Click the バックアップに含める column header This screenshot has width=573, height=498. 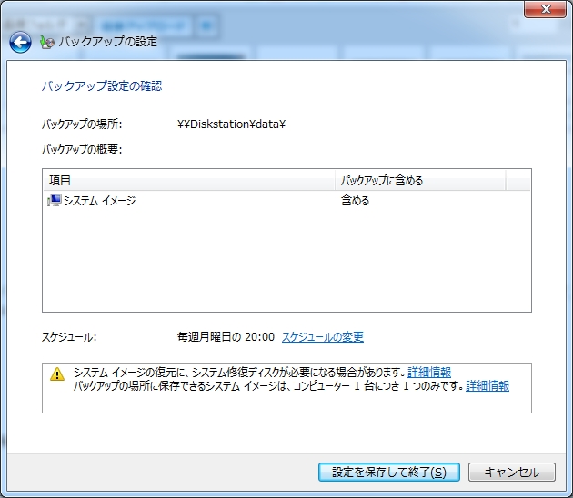[x=420, y=180]
